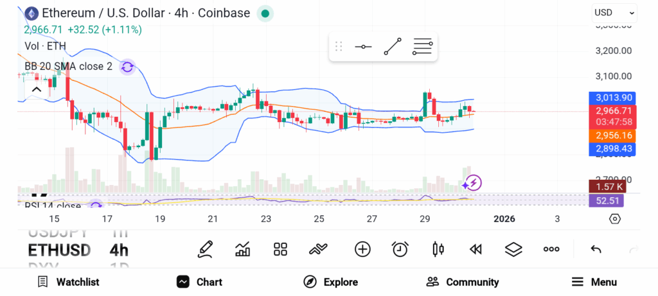This screenshot has height=296, width=658.
Task: Start bar replay with rewind icon
Action: [x=476, y=249]
